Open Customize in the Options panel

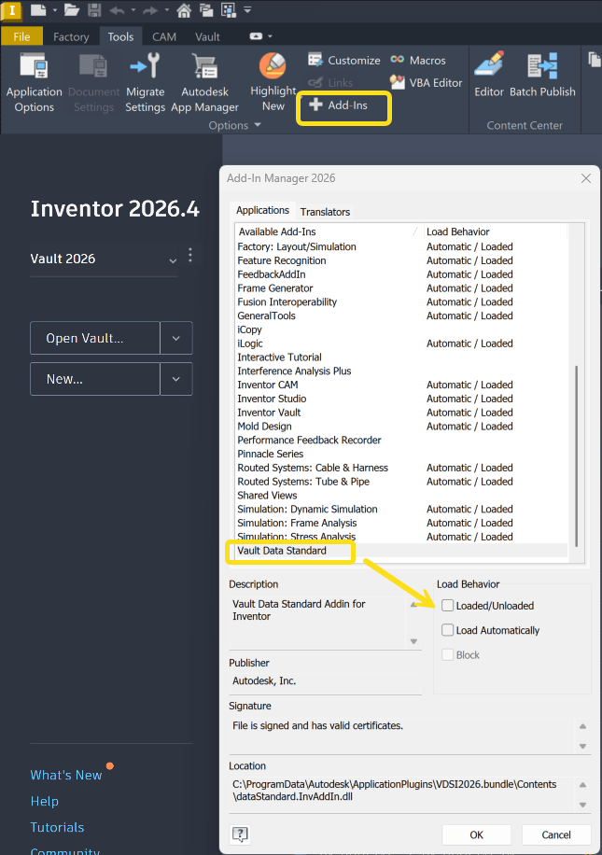tap(344, 60)
